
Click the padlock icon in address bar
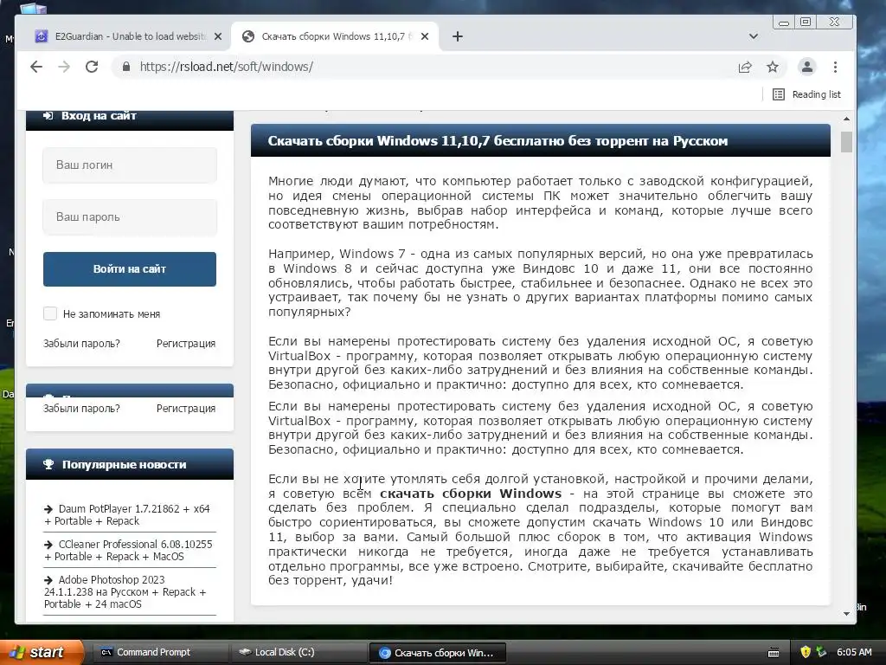[x=126, y=67]
